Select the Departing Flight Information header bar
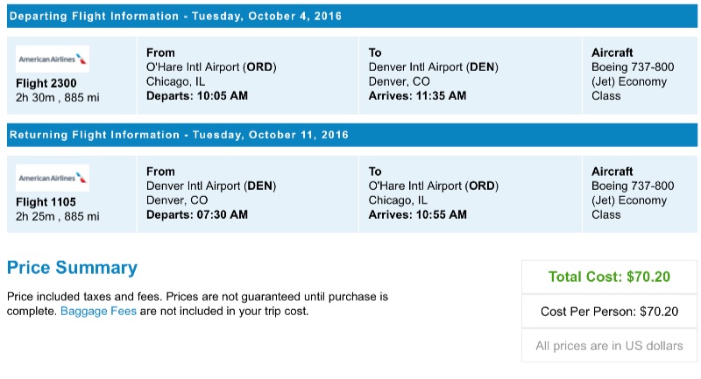 tap(350, 17)
